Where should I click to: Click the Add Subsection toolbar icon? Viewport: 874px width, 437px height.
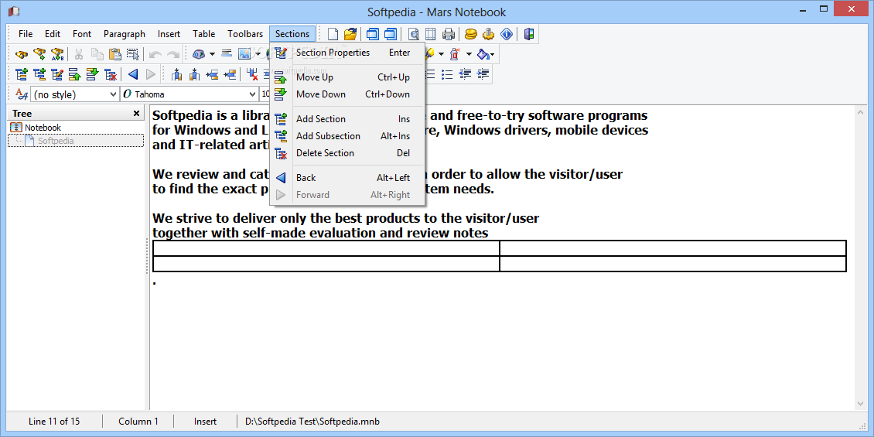[39, 74]
